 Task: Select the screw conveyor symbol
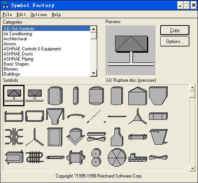tap(138, 157)
